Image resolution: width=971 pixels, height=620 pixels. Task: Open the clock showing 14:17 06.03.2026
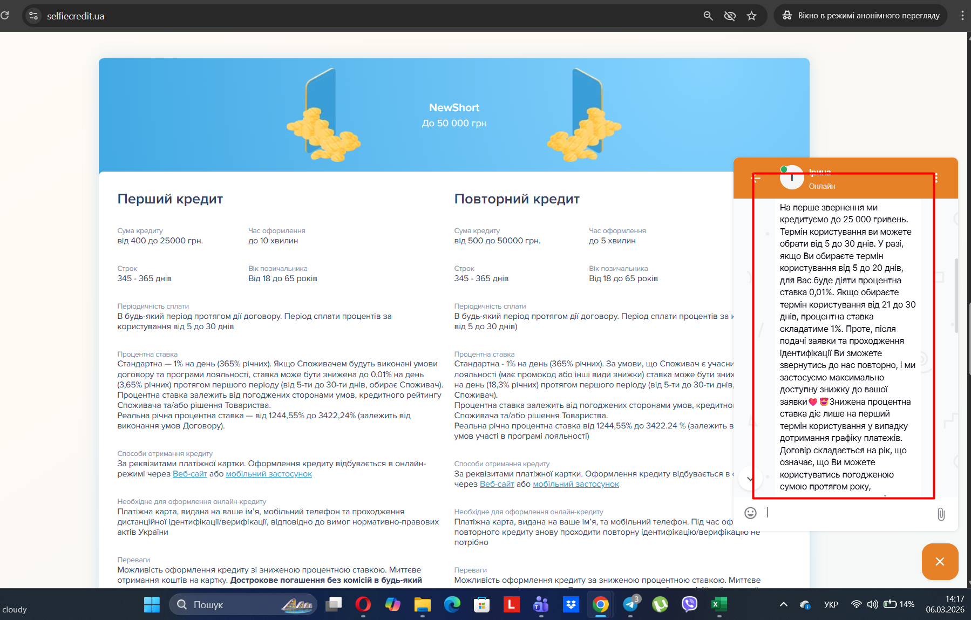tap(945, 604)
